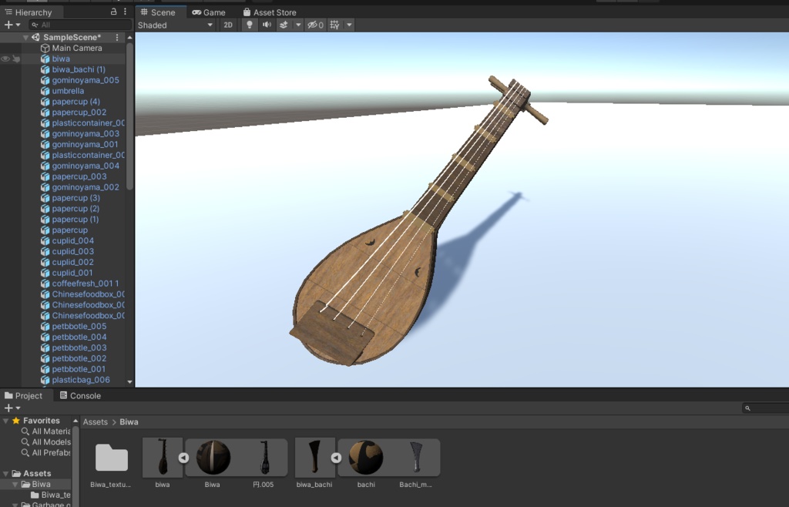
Task: Click the hidden objects count eye icon
Action: [x=314, y=24]
